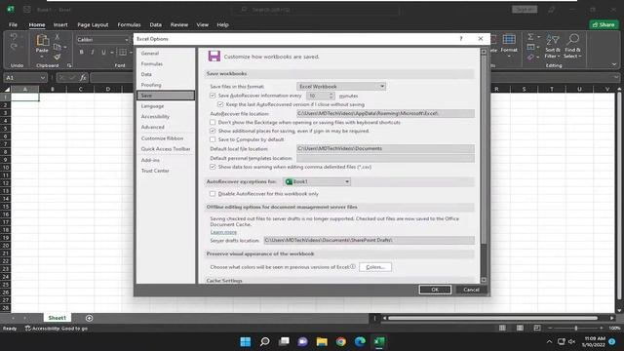
Task: Click the Default local file location field
Action: (385, 148)
